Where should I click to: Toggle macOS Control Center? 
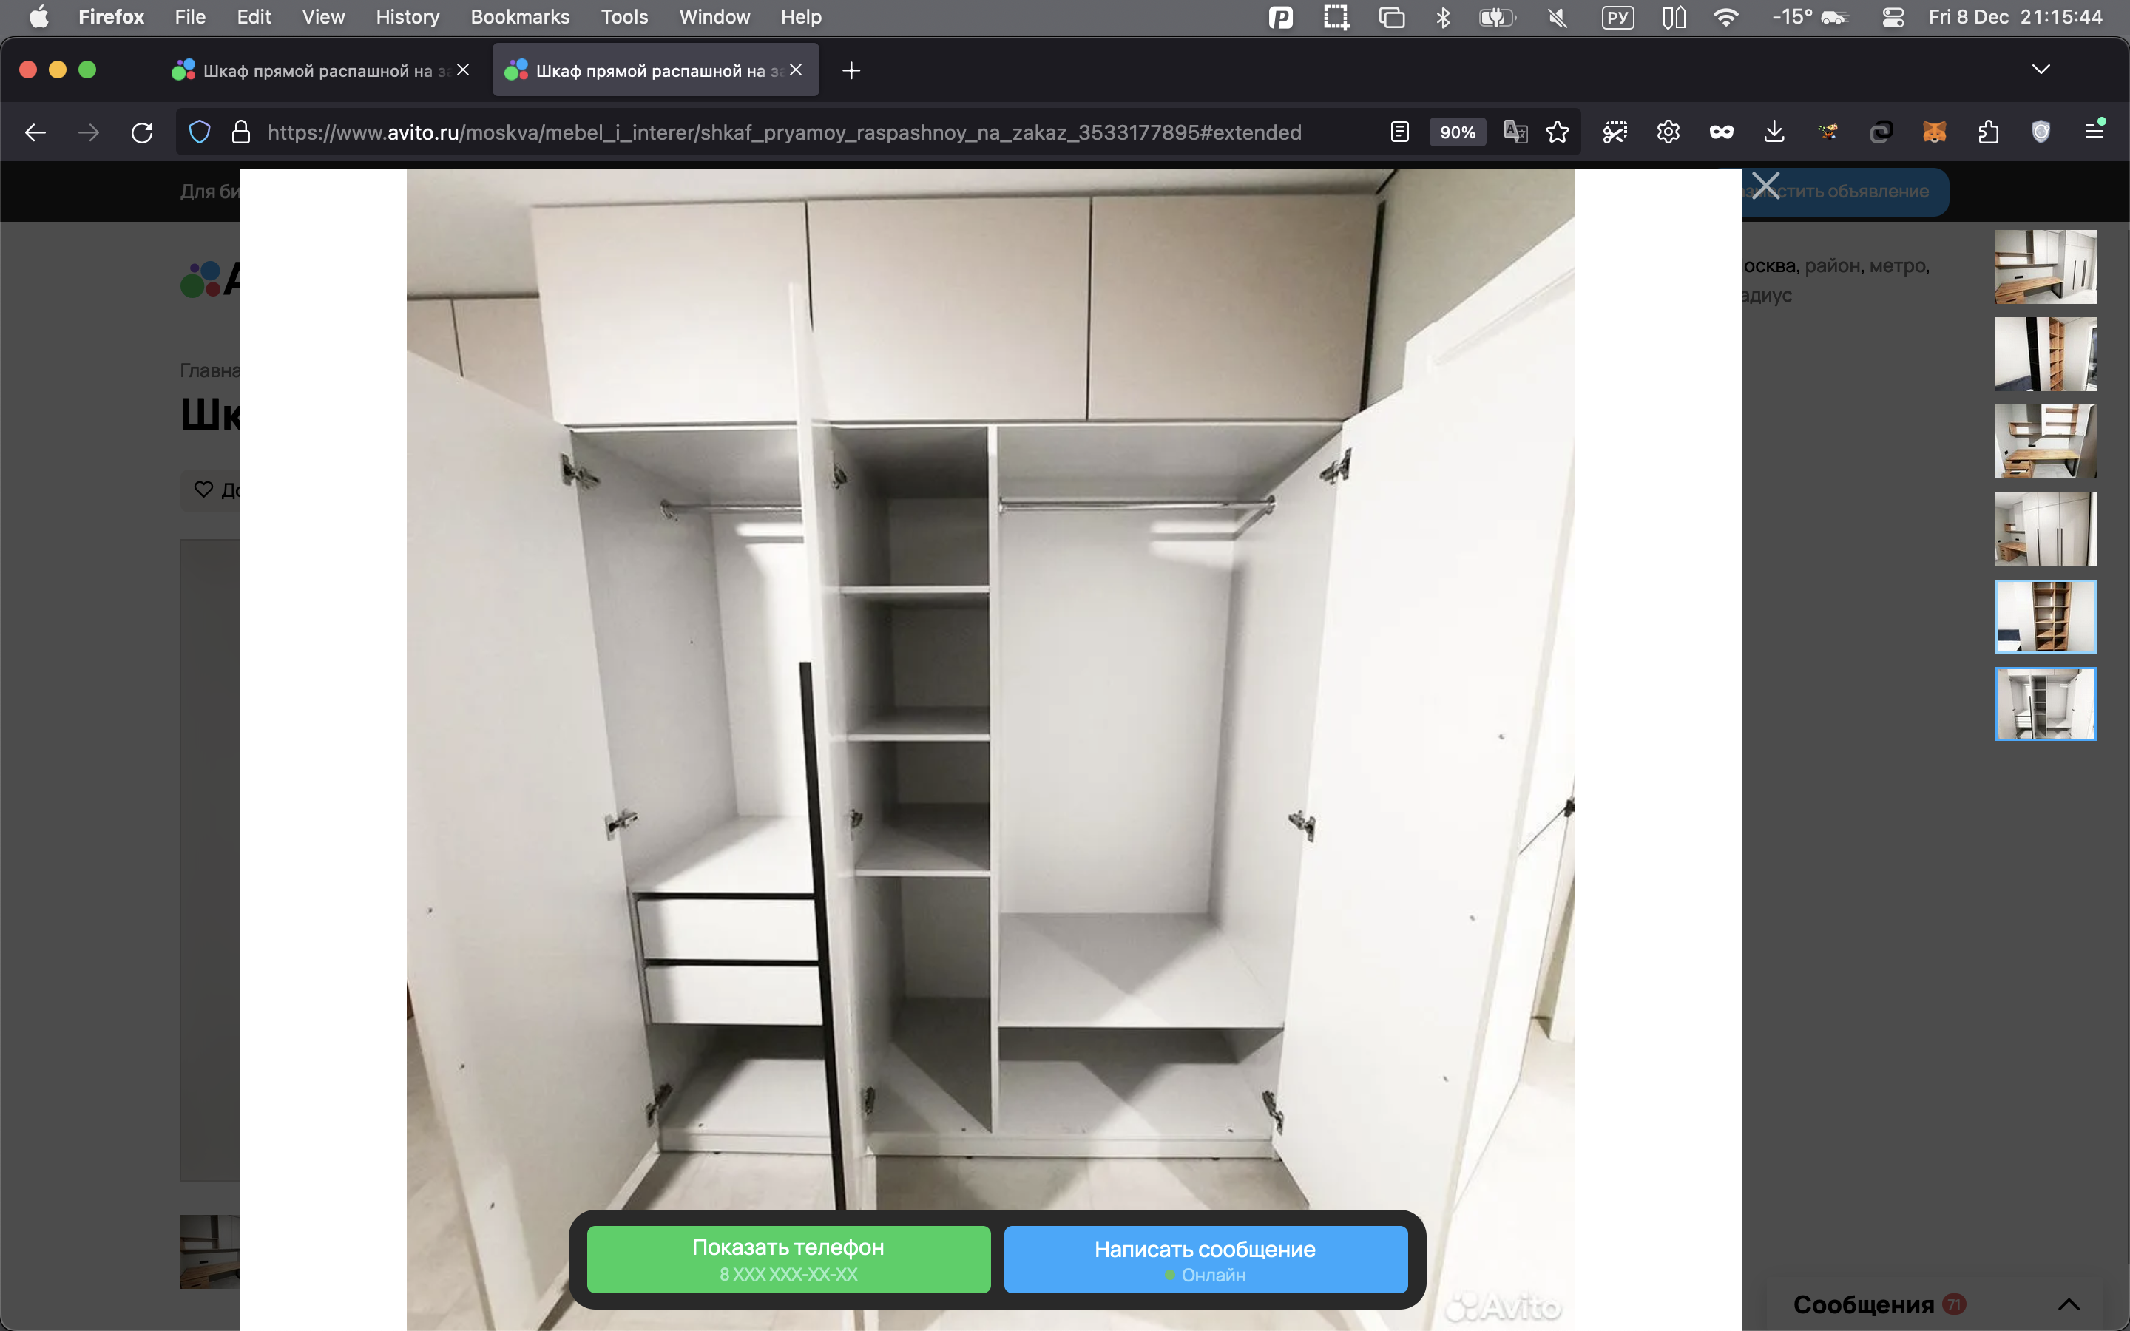[1893, 18]
